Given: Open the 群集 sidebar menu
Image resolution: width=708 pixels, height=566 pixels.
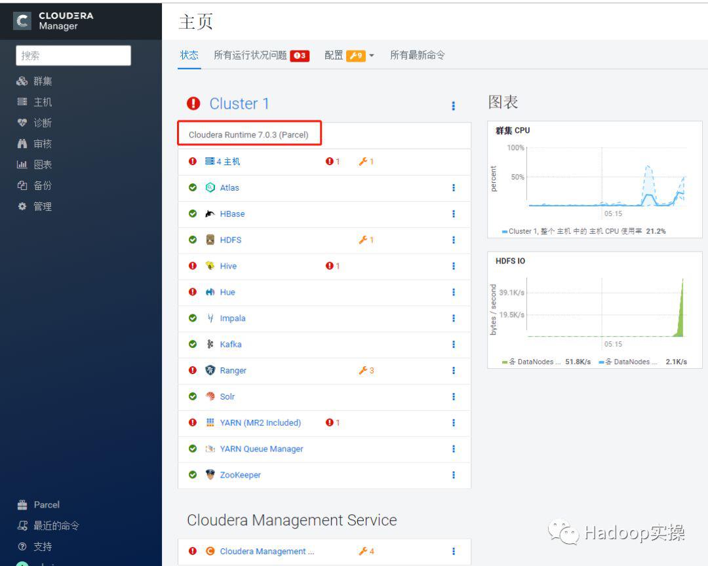Looking at the screenshot, I should pos(34,81).
